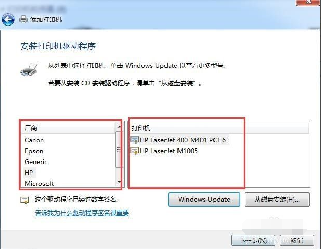This screenshot has height=249, width=321.
Task: Go back using the blue arrow button
Action: click(x=8, y=20)
